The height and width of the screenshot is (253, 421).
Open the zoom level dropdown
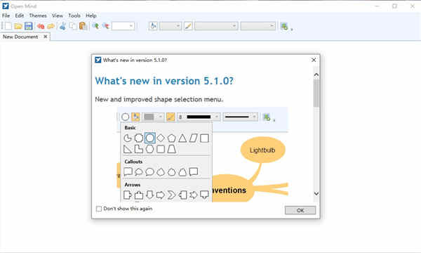[x=123, y=26]
